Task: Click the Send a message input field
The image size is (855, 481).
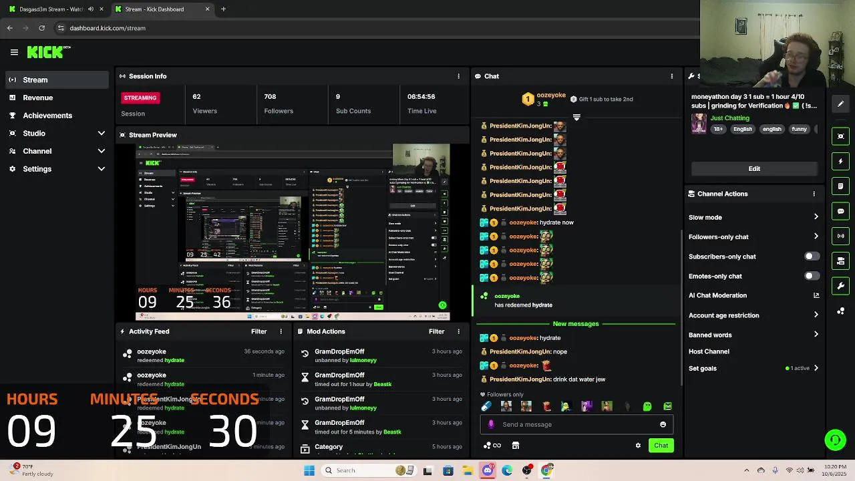Action: point(577,424)
